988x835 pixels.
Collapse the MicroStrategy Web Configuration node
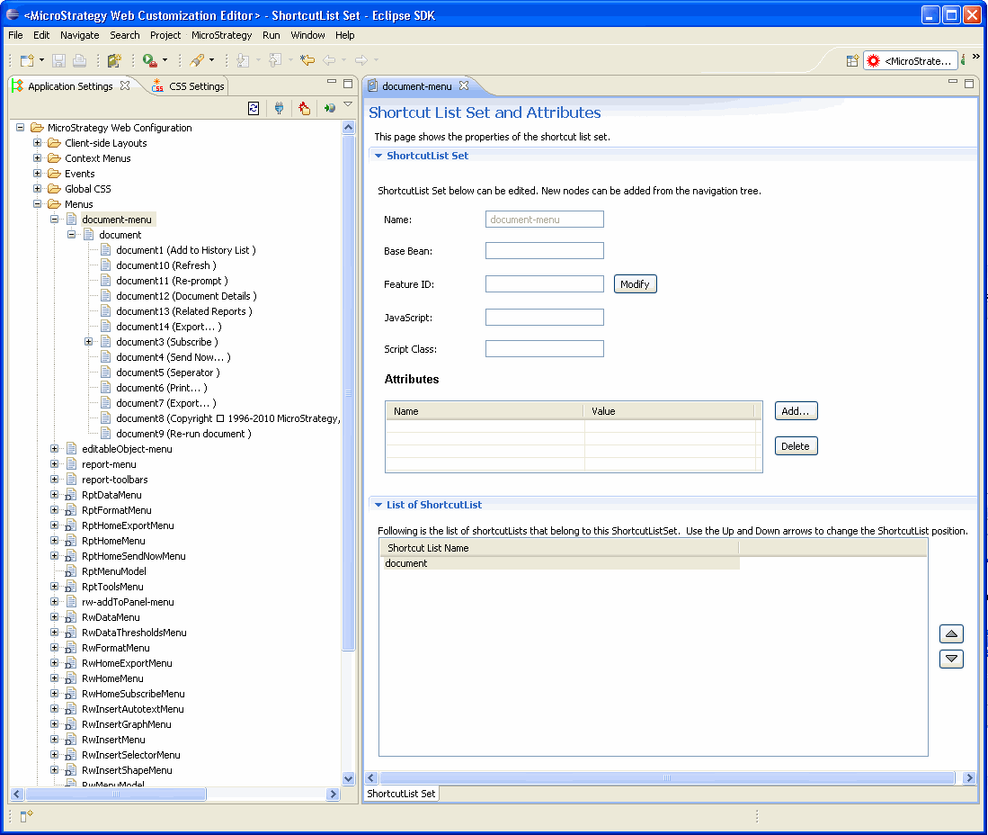point(20,128)
